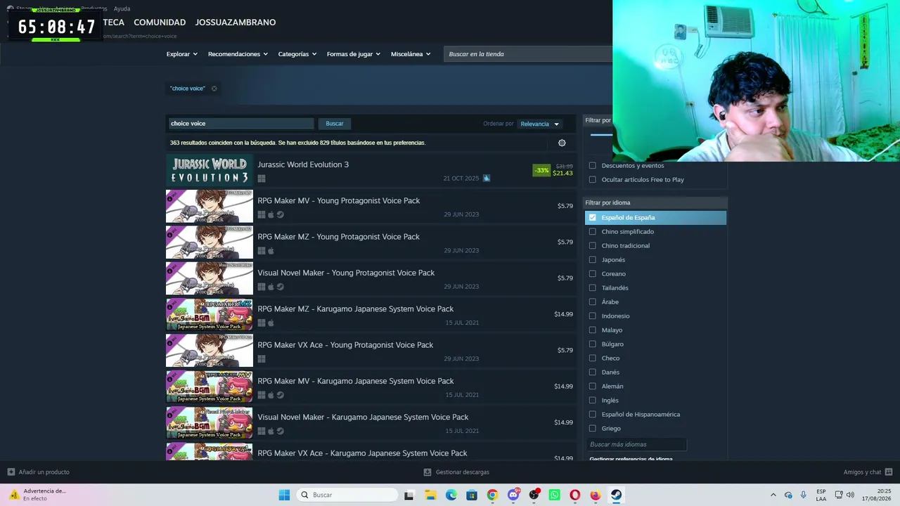Open Discord from the taskbar
This screenshot has width=900, height=506.
click(513, 495)
